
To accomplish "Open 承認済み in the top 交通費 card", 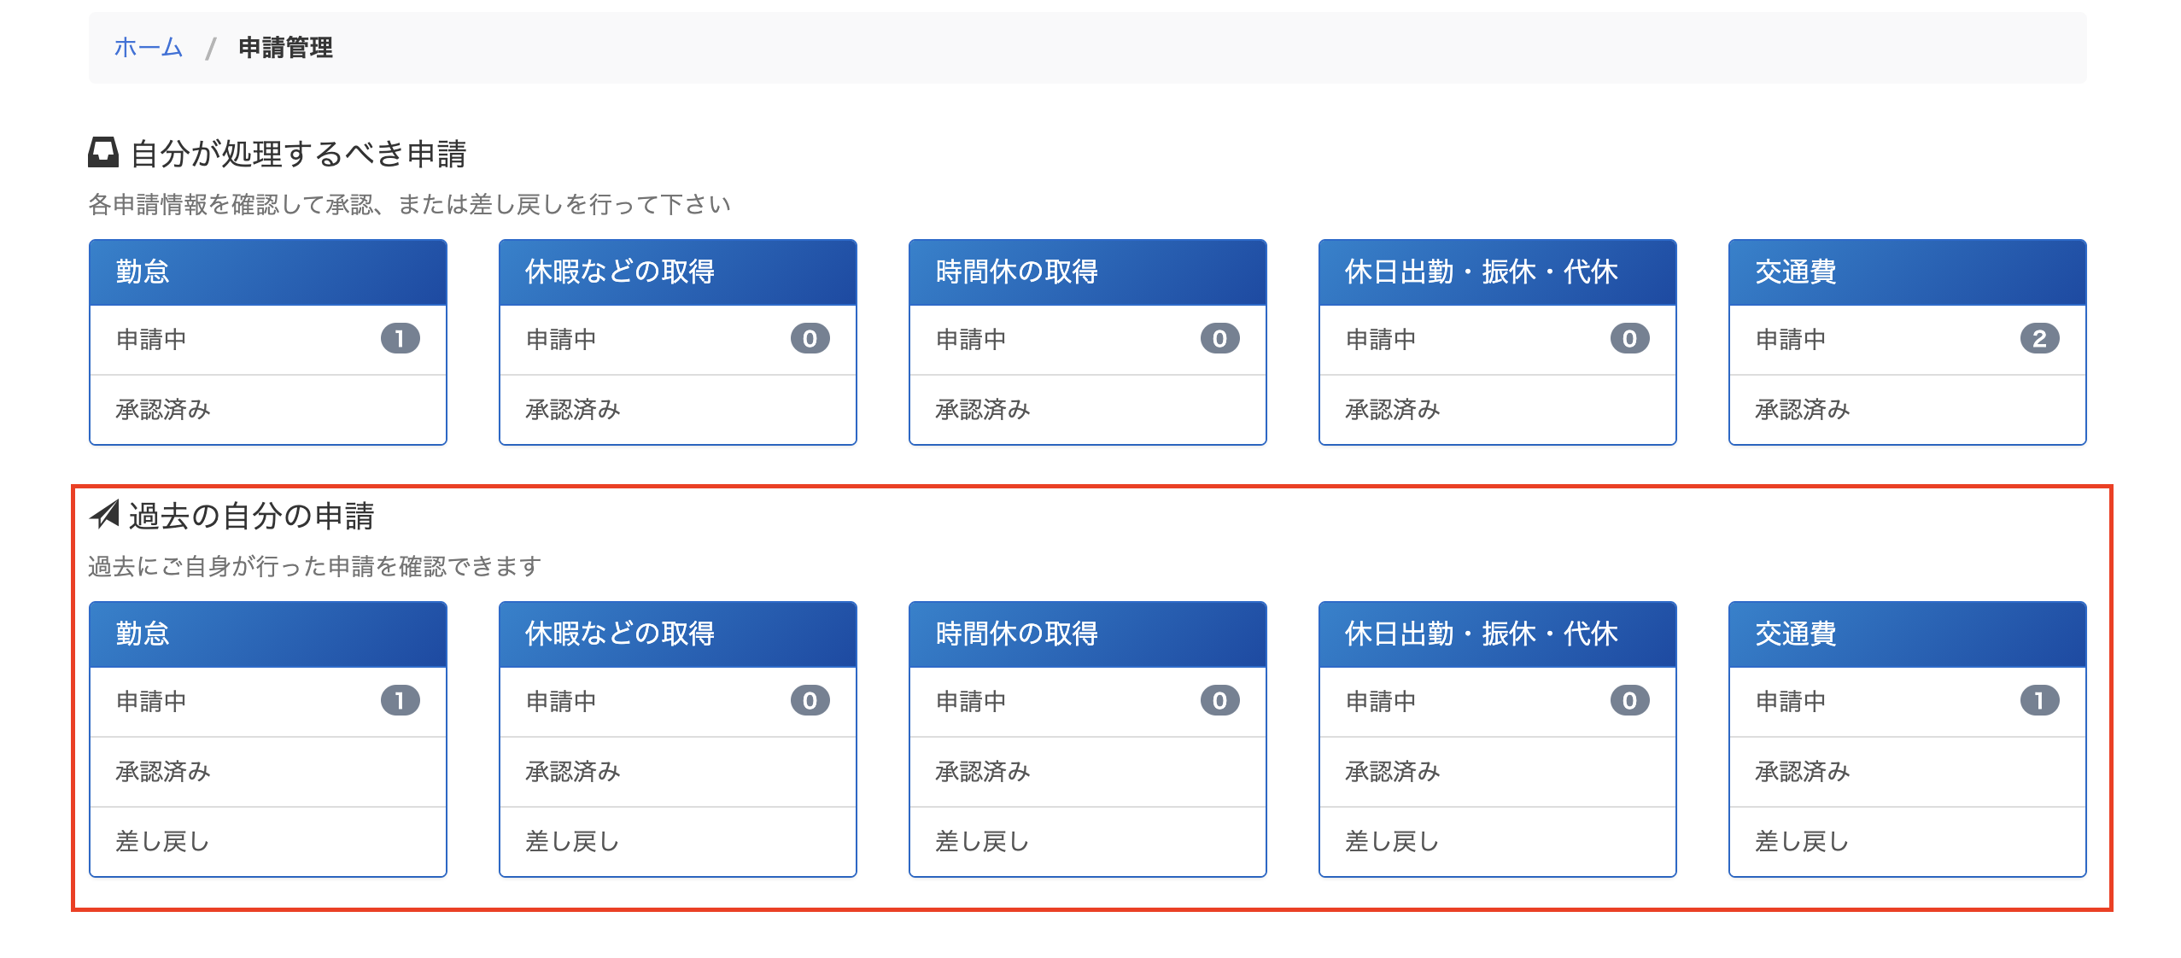I will point(1802,410).
